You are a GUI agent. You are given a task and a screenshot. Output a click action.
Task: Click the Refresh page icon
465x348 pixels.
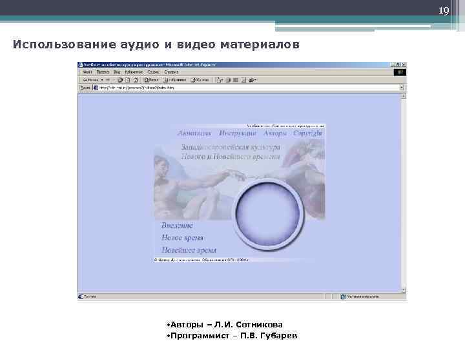[x=128, y=80]
